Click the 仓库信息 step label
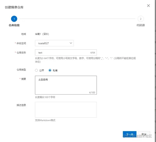This screenshot has height=142, width=156. [x=14, y=25]
